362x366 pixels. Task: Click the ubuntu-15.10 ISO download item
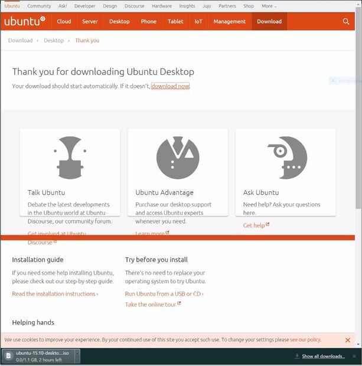click(40, 356)
